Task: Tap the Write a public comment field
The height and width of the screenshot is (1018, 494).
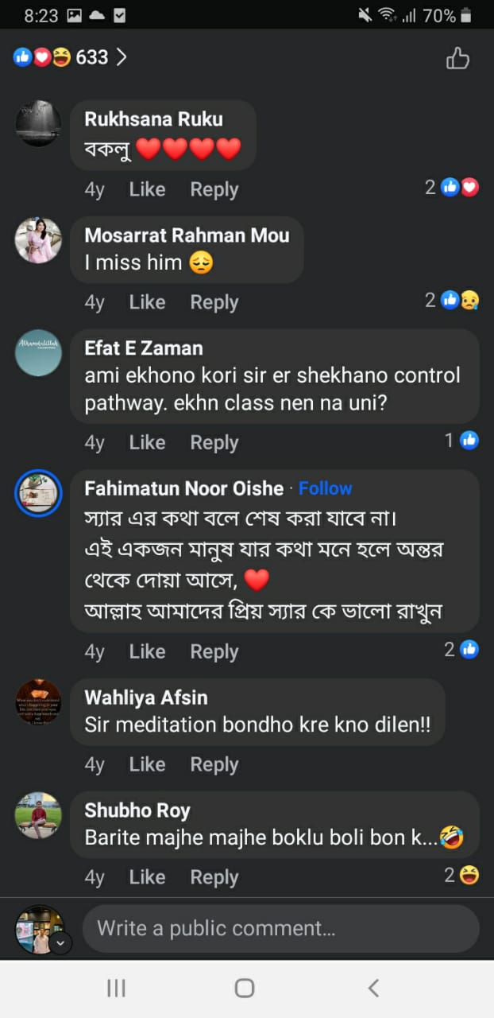Action: 280,928
